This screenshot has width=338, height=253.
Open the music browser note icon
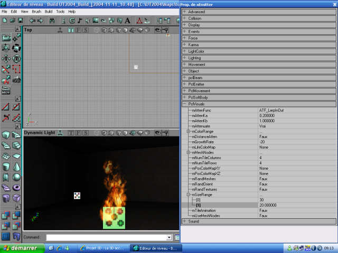(80, 21)
